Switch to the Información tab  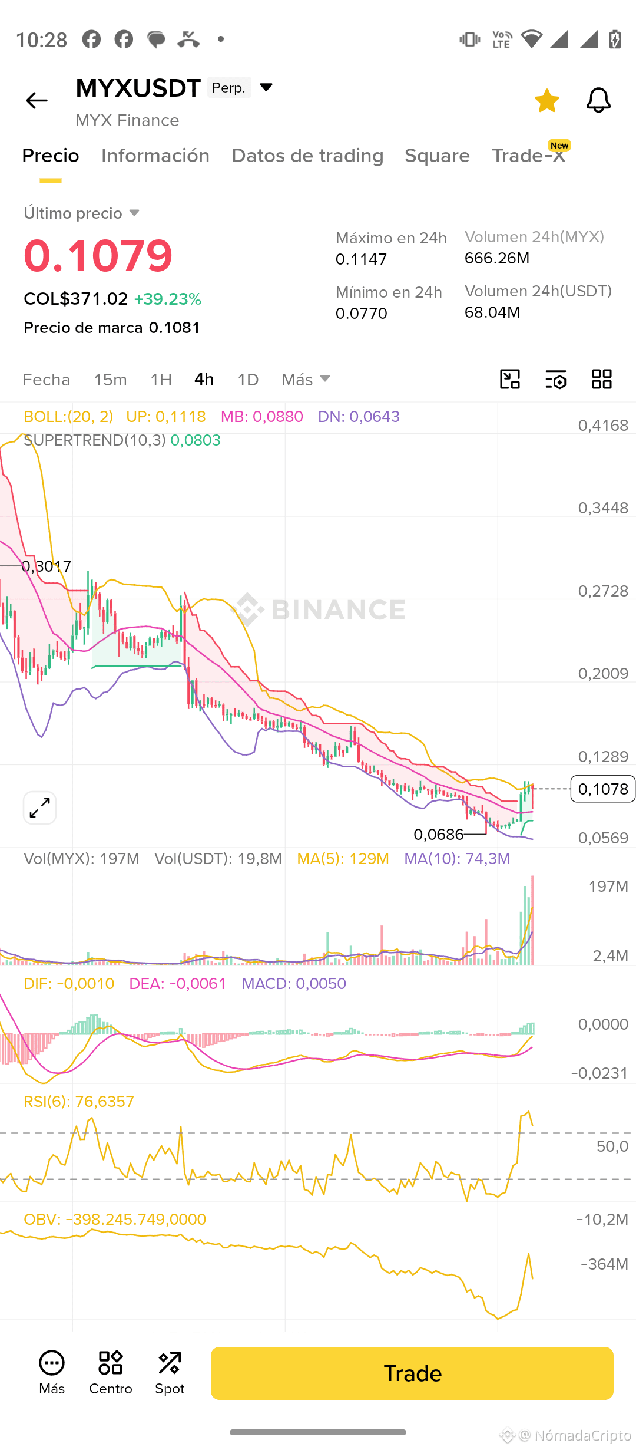155,156
